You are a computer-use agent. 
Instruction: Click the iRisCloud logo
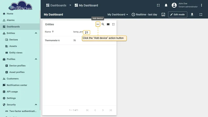coord(20,5)
